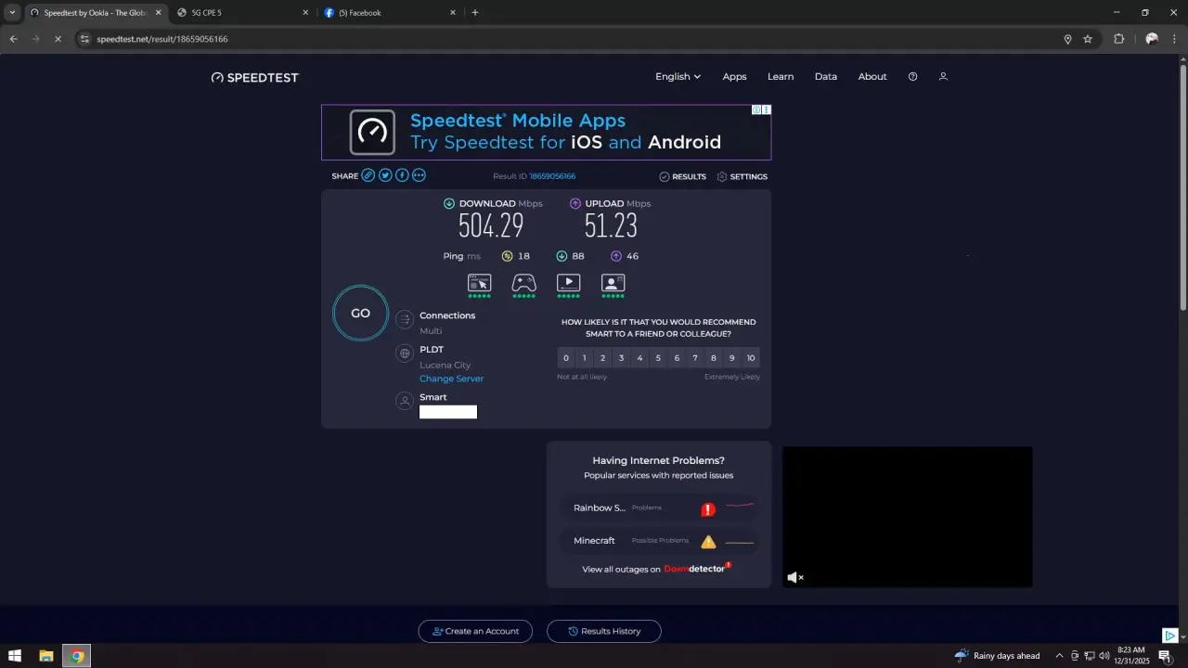Click the upload latency icon beside 46
The height and width of the screenshot is (668, 1188).
point(616,256)
